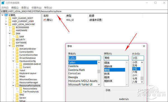Expand the HARDWARE key
The width and height of the screenshot is (168, 102).
pyautogui.click(x=10, y=30)
